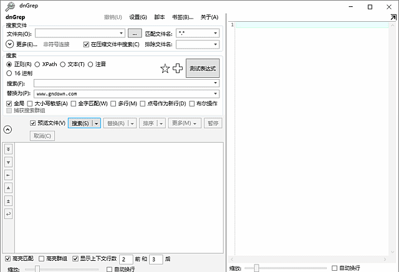Click the folder browse ... button
Viewport: 399px width, 272px height.
click(135, 33)
